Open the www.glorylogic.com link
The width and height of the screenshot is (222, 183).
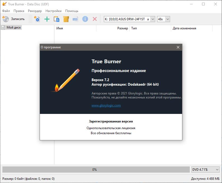tap(106, 105)
